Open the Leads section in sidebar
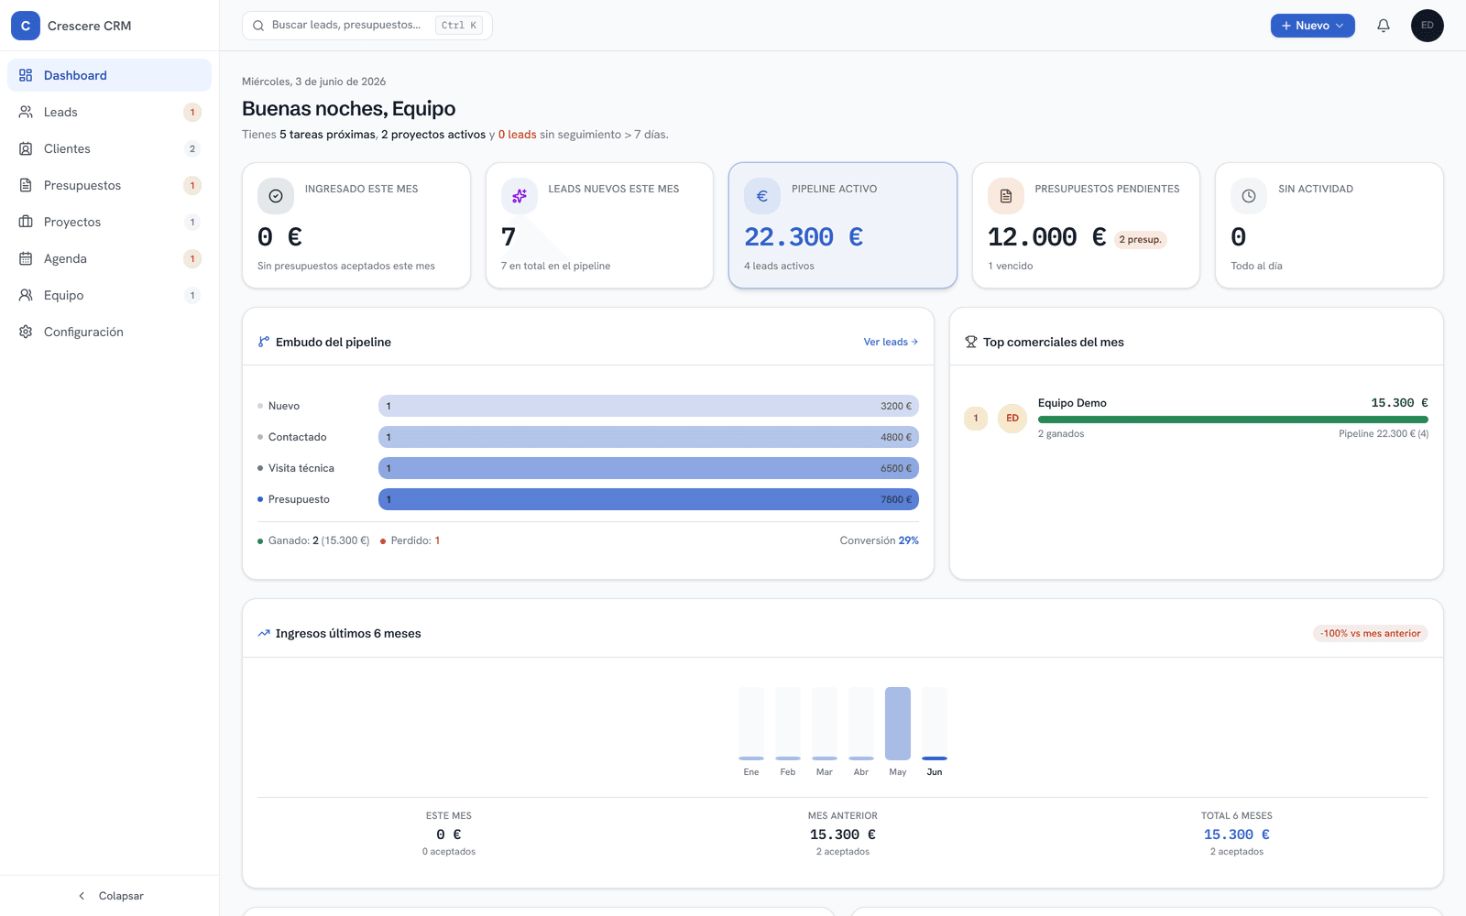This screenshot has width=1466, height=916. [109, 112]
